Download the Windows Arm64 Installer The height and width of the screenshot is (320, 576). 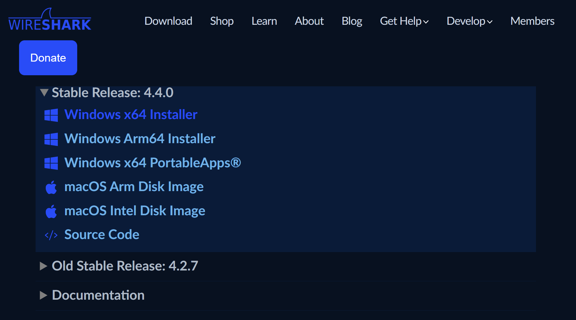click(x=140, y=139)
